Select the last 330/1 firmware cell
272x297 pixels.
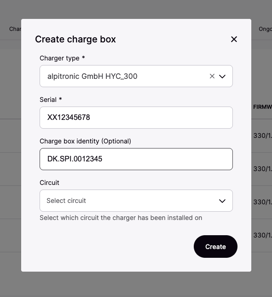pyautogui.click(x=262, y=235)
